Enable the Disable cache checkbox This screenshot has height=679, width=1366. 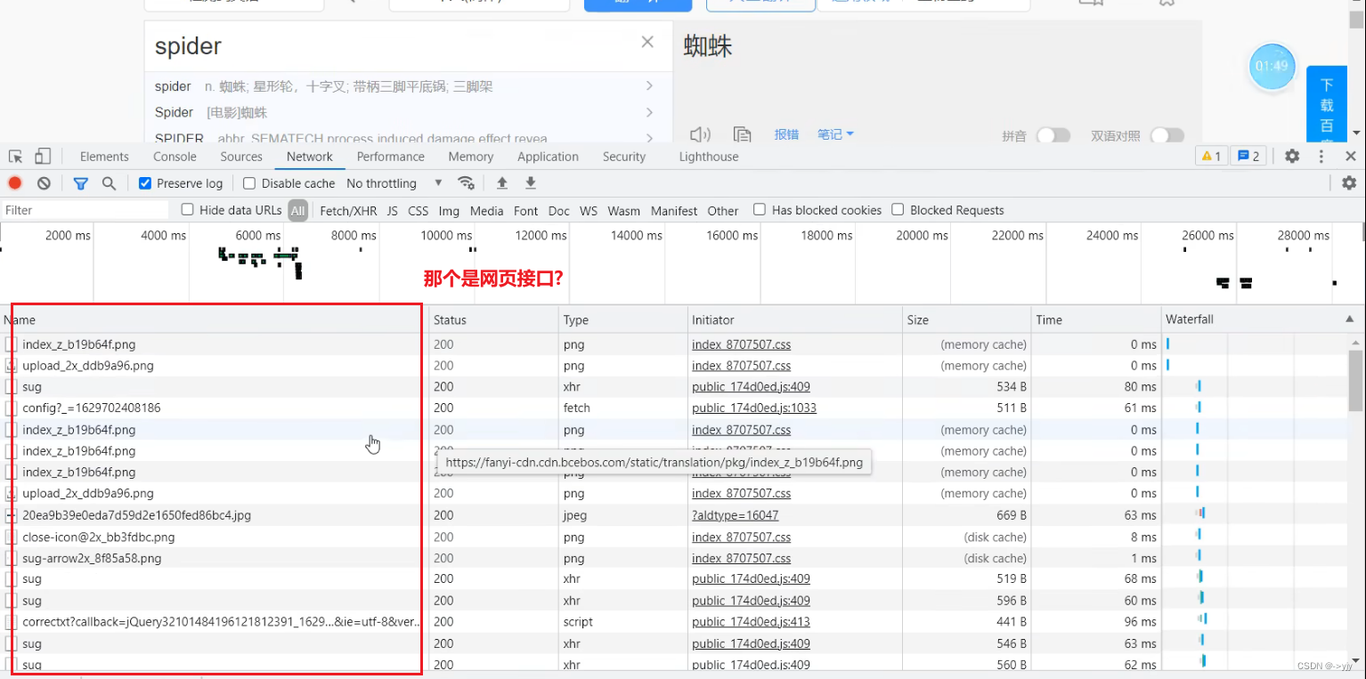[249, 182]
